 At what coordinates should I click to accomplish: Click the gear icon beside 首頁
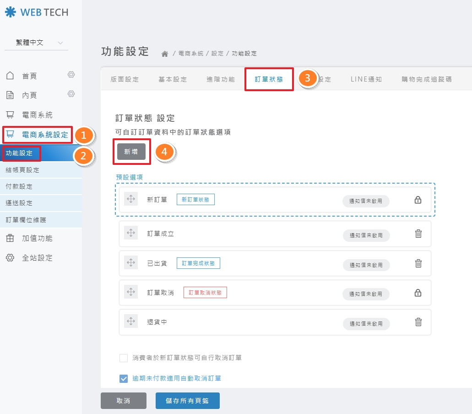point(71,75)
